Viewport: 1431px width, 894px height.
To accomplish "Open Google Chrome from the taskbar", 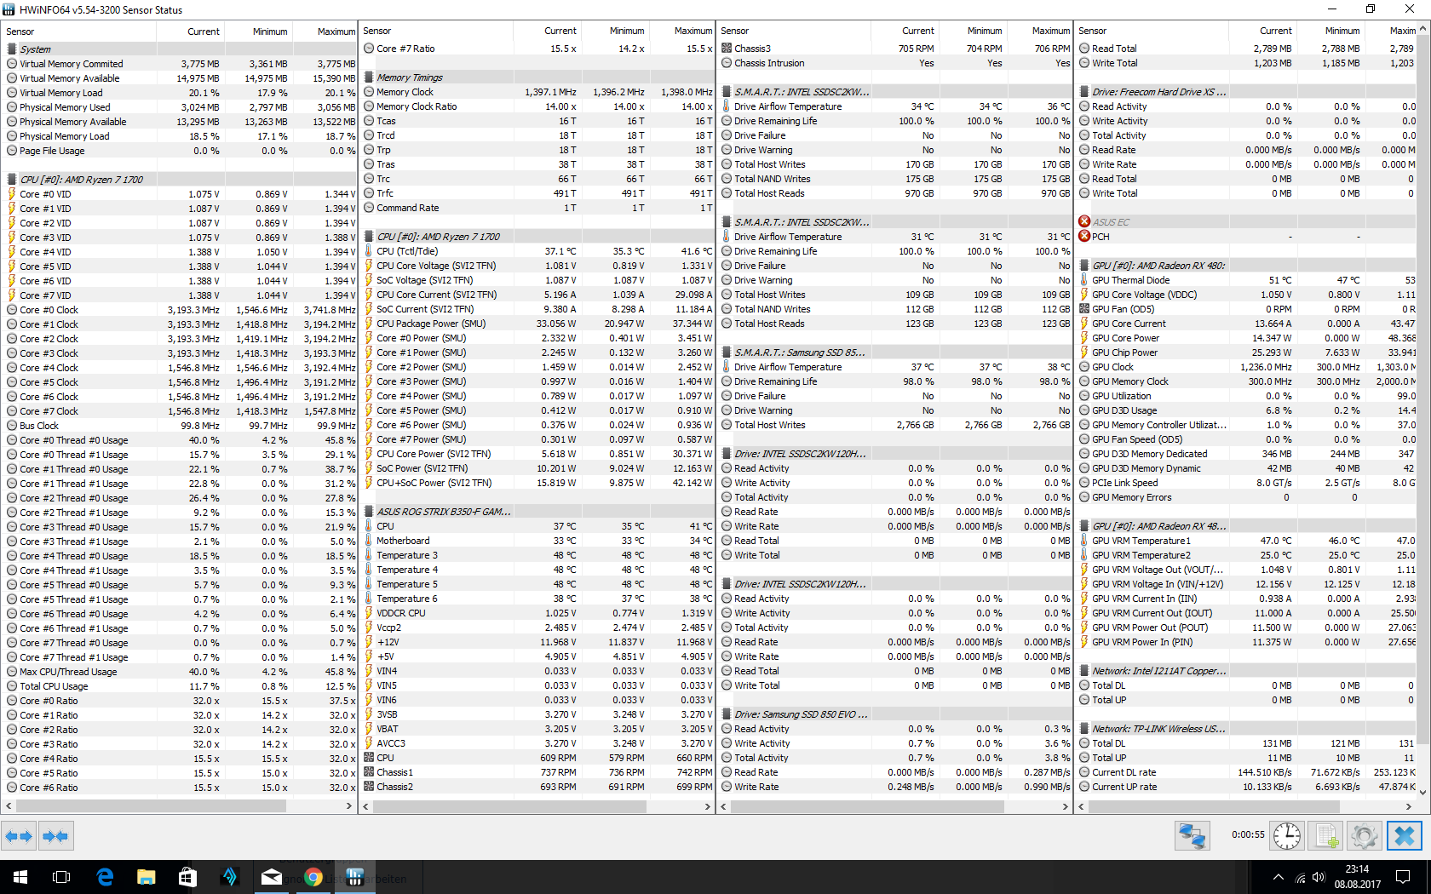I will 313,877.
